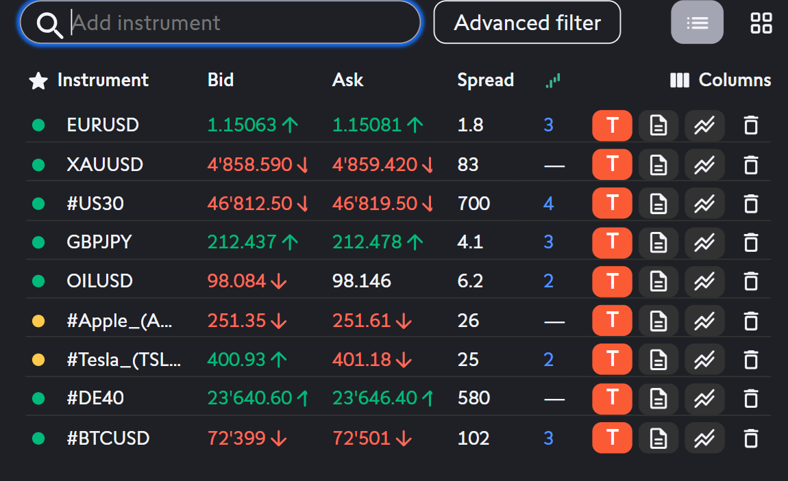The height and width of the screenshot is (481, 788).
Task: View #Apple details document icon
Action: pos(658,320)
